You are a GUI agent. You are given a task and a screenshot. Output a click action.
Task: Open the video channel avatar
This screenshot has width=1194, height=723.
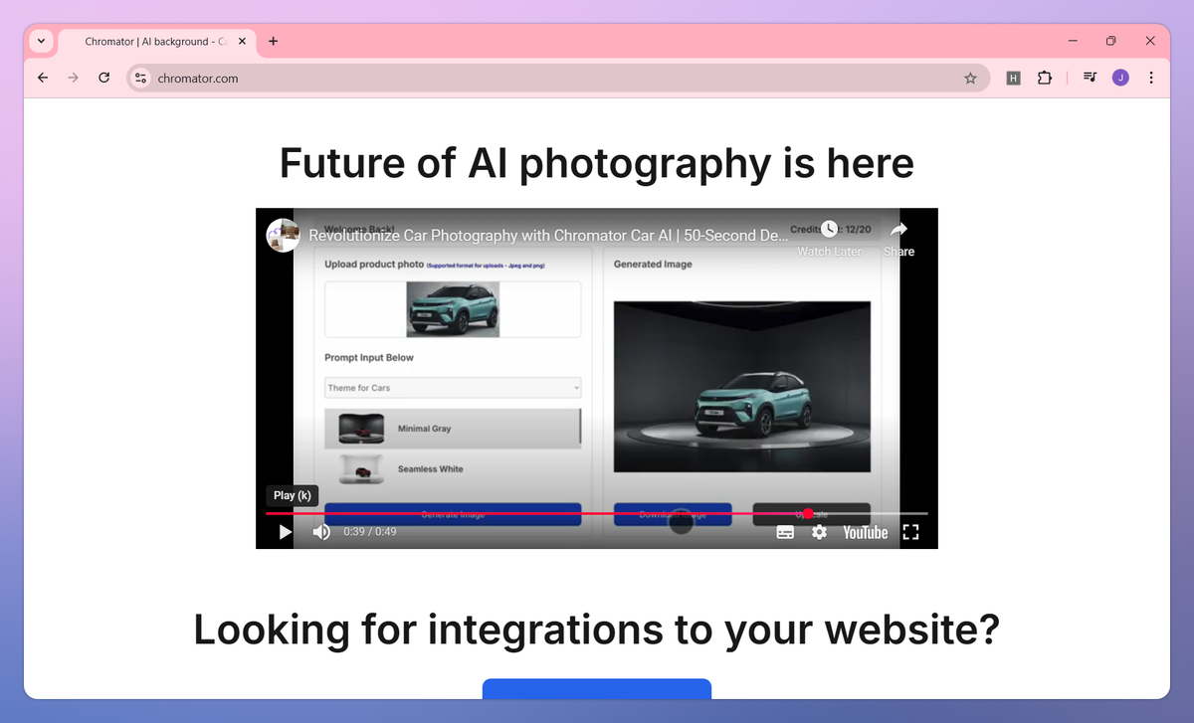283,235
